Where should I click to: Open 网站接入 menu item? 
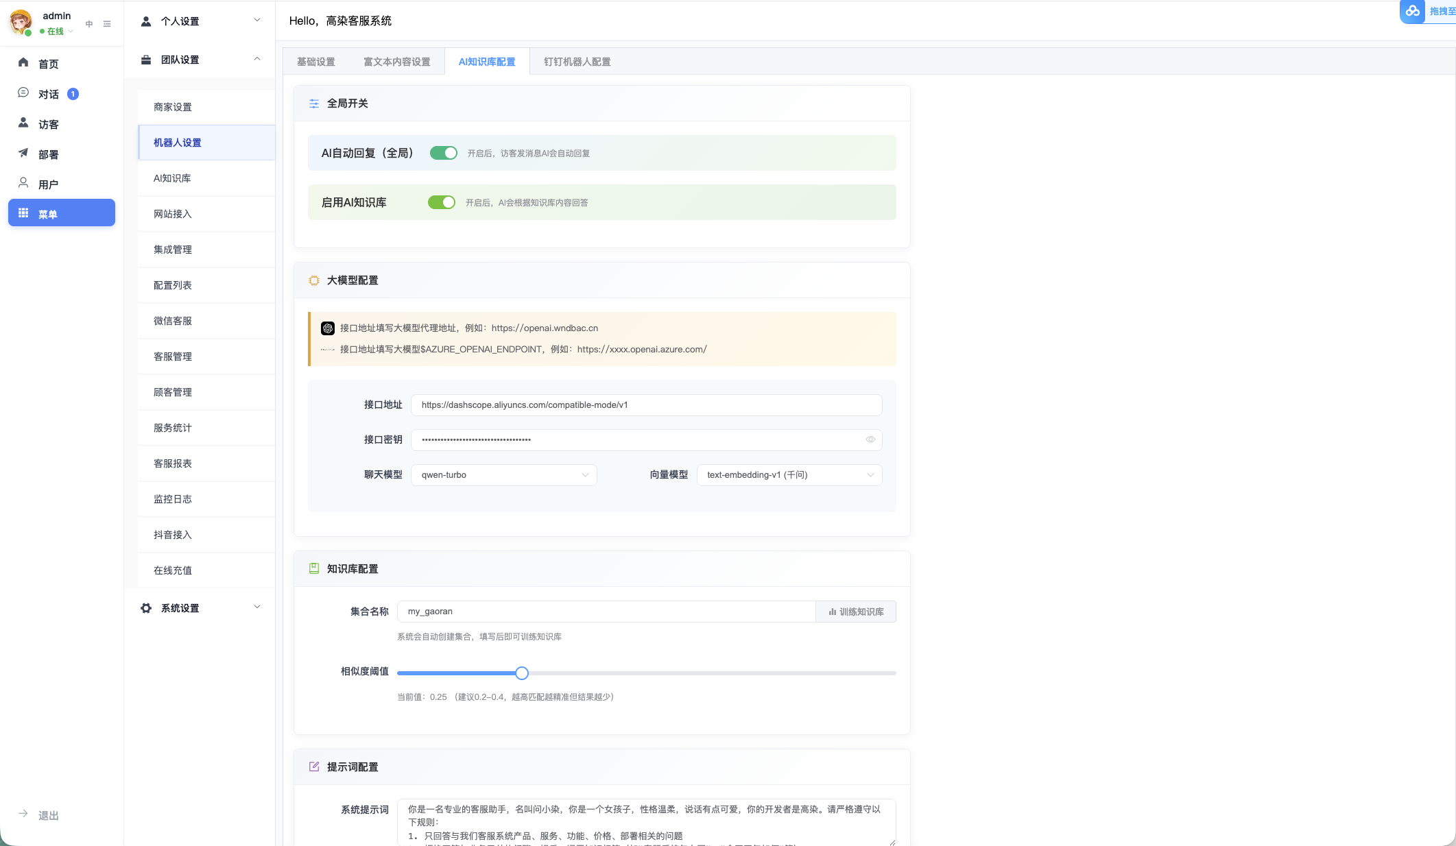click(x=206, y=214)
